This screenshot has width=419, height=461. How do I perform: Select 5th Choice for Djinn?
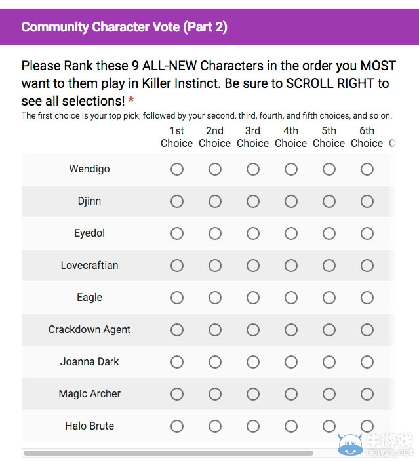329,201
